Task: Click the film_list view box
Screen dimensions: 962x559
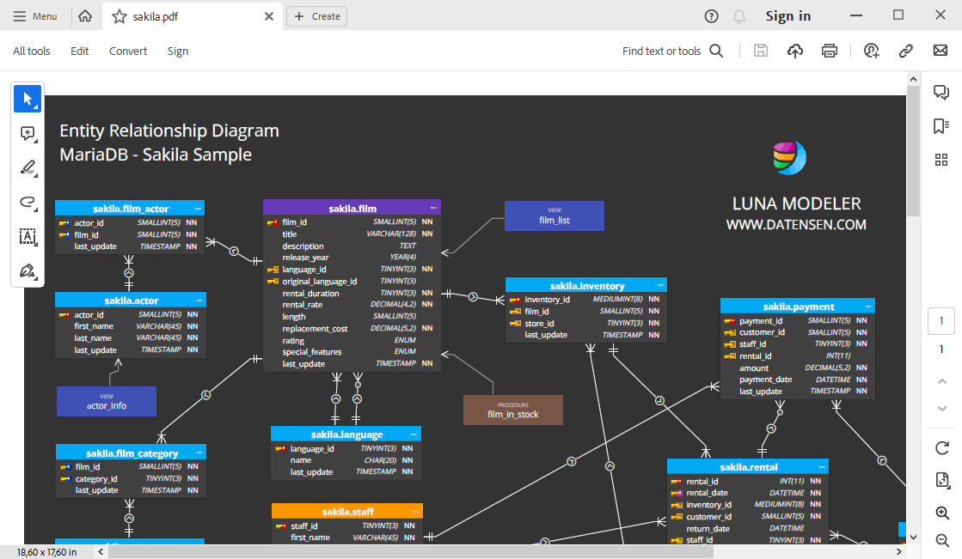Action: [554, 216]
